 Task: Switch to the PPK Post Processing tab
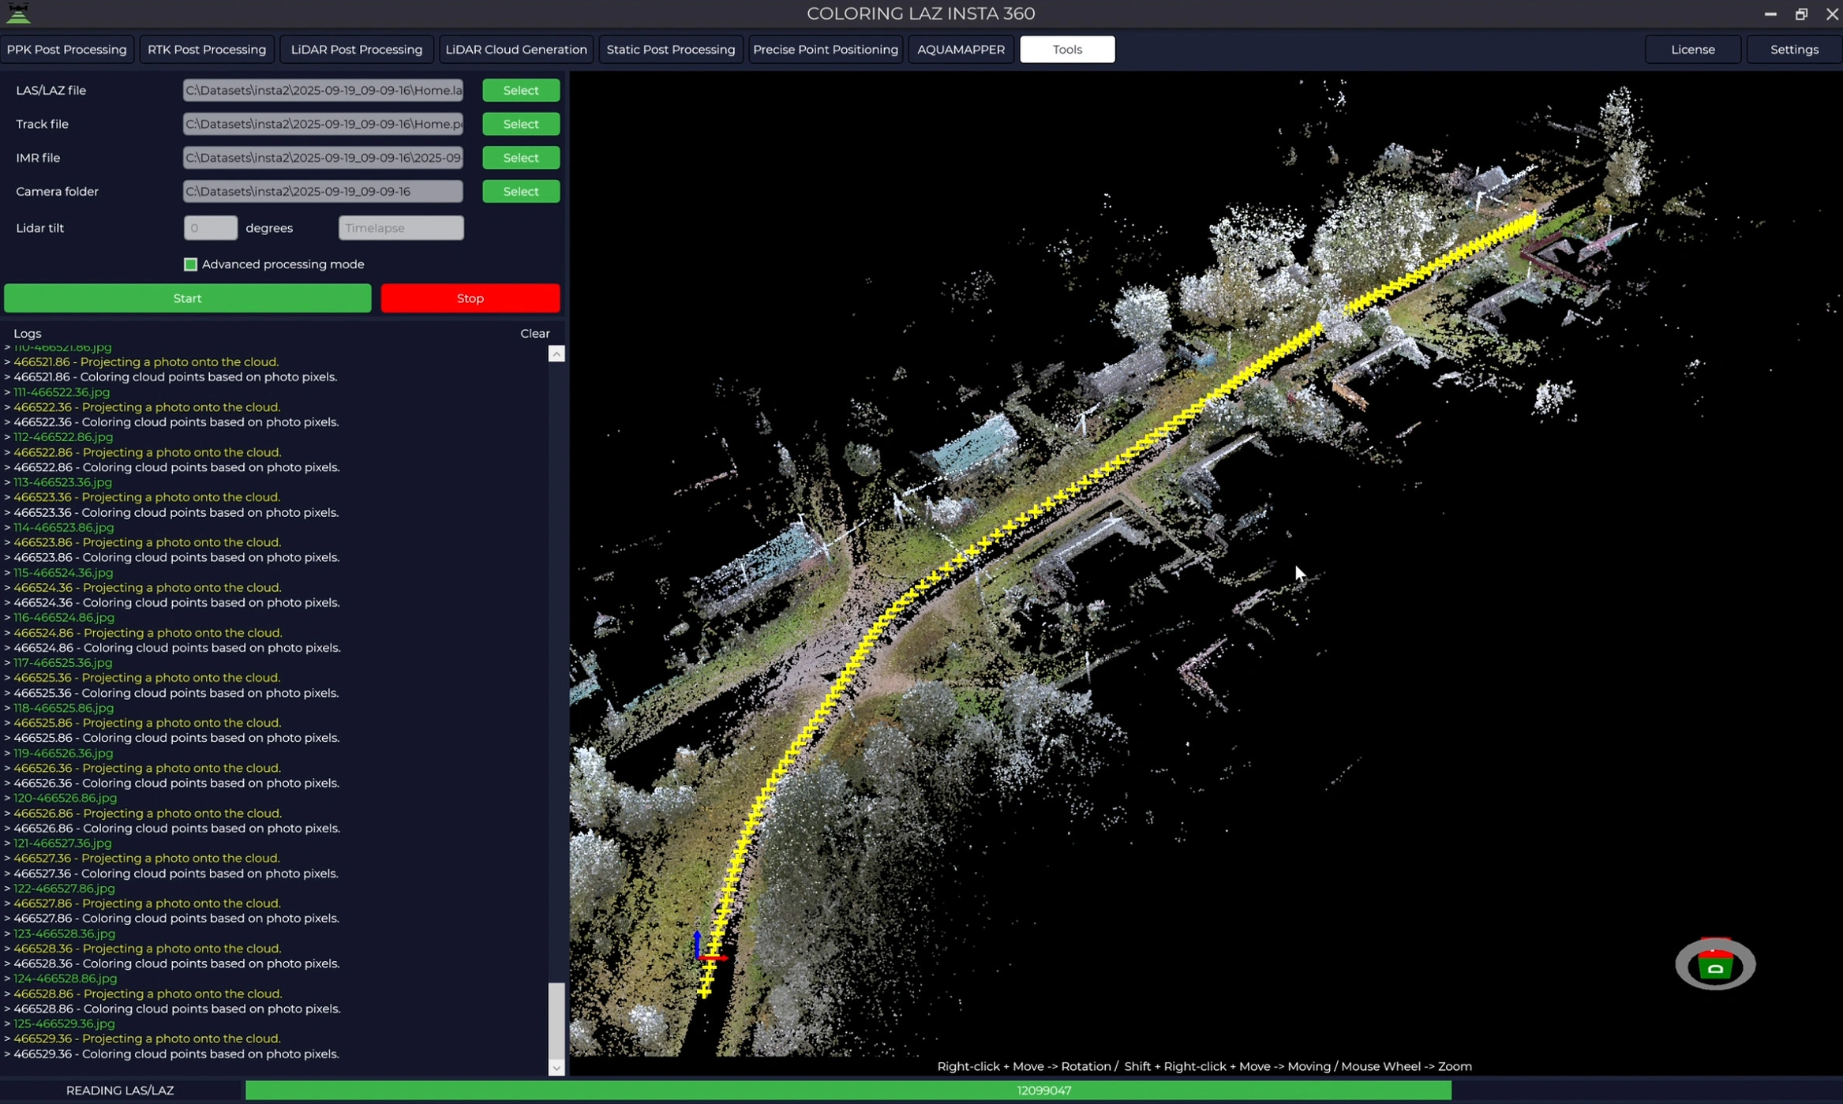pos(67,49)
